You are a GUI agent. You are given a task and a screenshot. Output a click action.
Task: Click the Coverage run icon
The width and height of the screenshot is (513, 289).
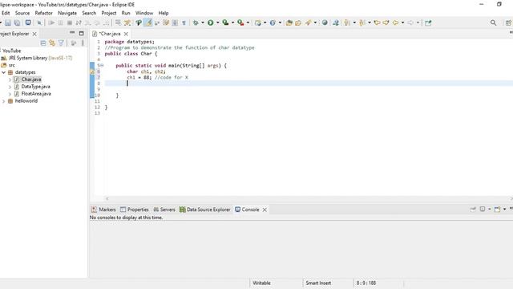(225, 22)
